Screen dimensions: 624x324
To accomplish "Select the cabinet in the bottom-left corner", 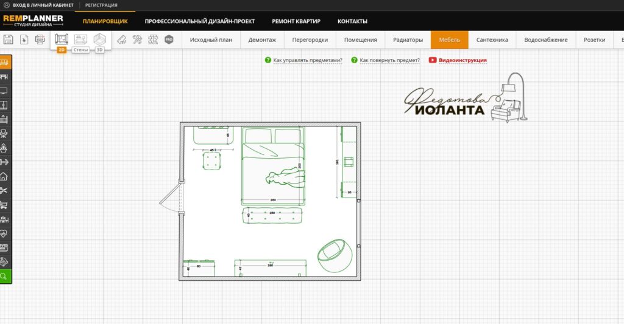I will pos(199,269).
